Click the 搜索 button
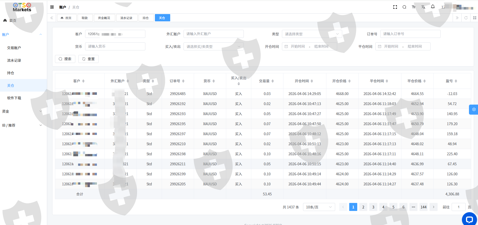Screen dimensions: 478x225 tap(65, 59)
